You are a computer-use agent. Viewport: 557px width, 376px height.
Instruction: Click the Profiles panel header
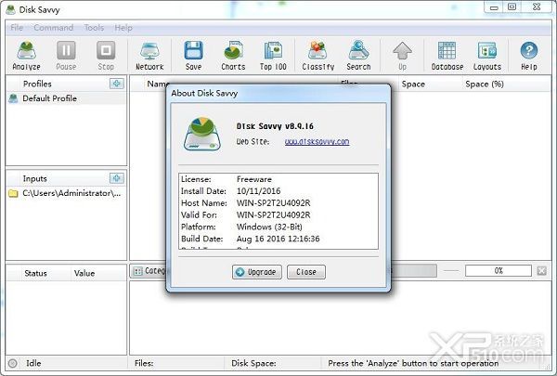37,84
